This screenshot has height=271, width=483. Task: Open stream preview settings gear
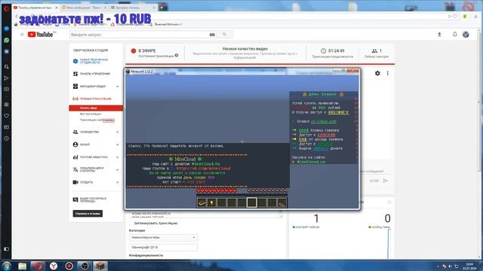[377, 73]
